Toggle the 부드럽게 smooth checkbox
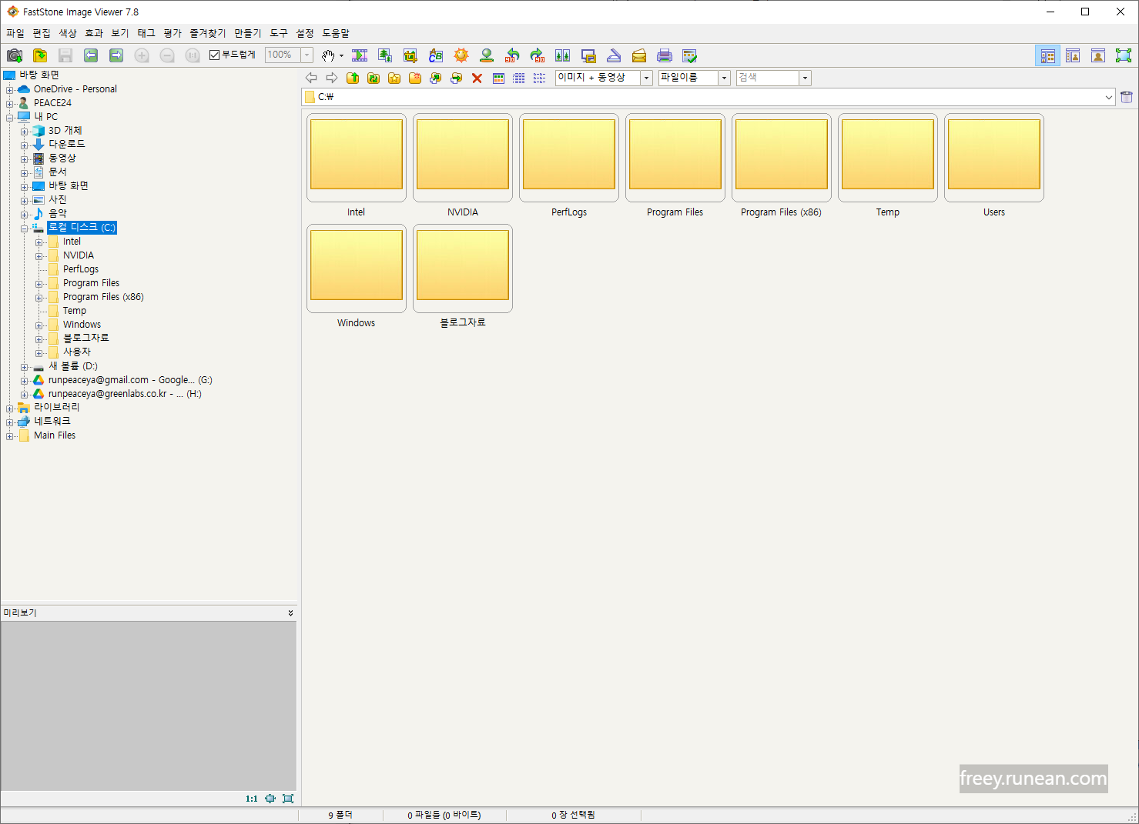1139x824 pixels. (215, 55)
